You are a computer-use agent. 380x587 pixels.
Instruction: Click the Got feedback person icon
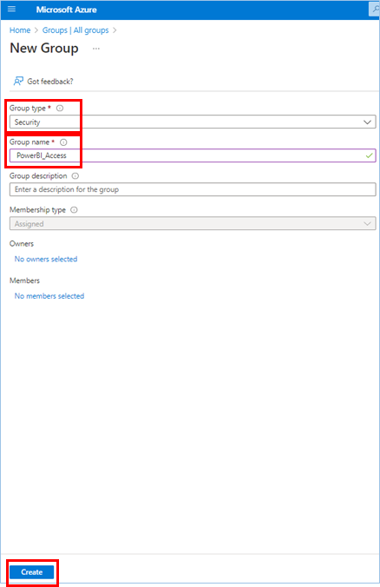(18, 82)
